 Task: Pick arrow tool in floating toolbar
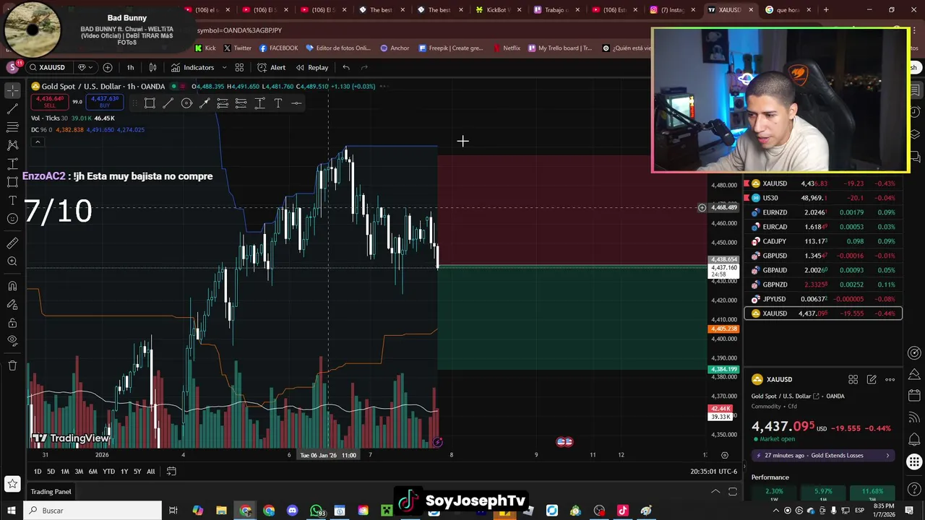tap(205, 103)
